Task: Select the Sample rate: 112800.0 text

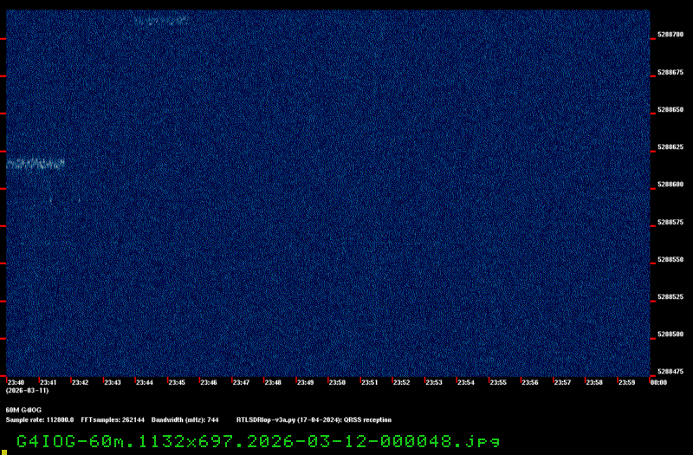Action: click(40, 420)
